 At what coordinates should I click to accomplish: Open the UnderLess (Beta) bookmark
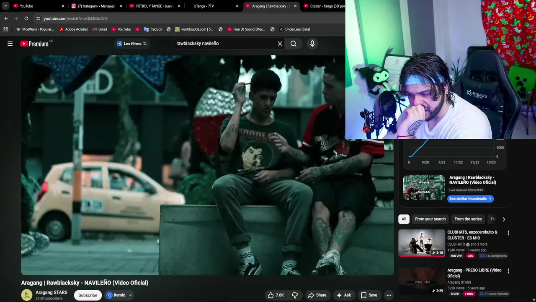[294, 29]
